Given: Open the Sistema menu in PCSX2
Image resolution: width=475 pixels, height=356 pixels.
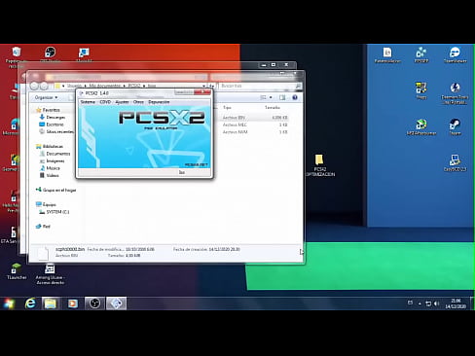Looking at the screenshot, I should (88, 102).
